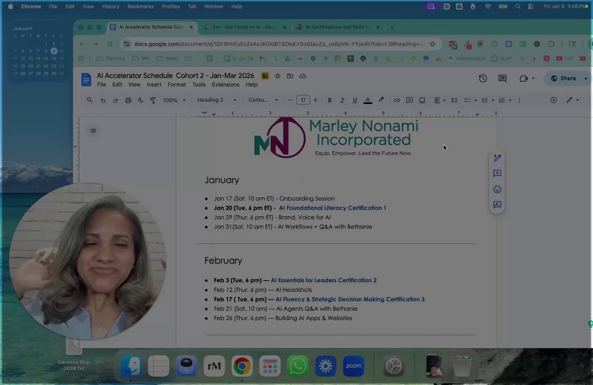Open macOS Spotlight search
593x385 pixels.
(x=518, y=6)
